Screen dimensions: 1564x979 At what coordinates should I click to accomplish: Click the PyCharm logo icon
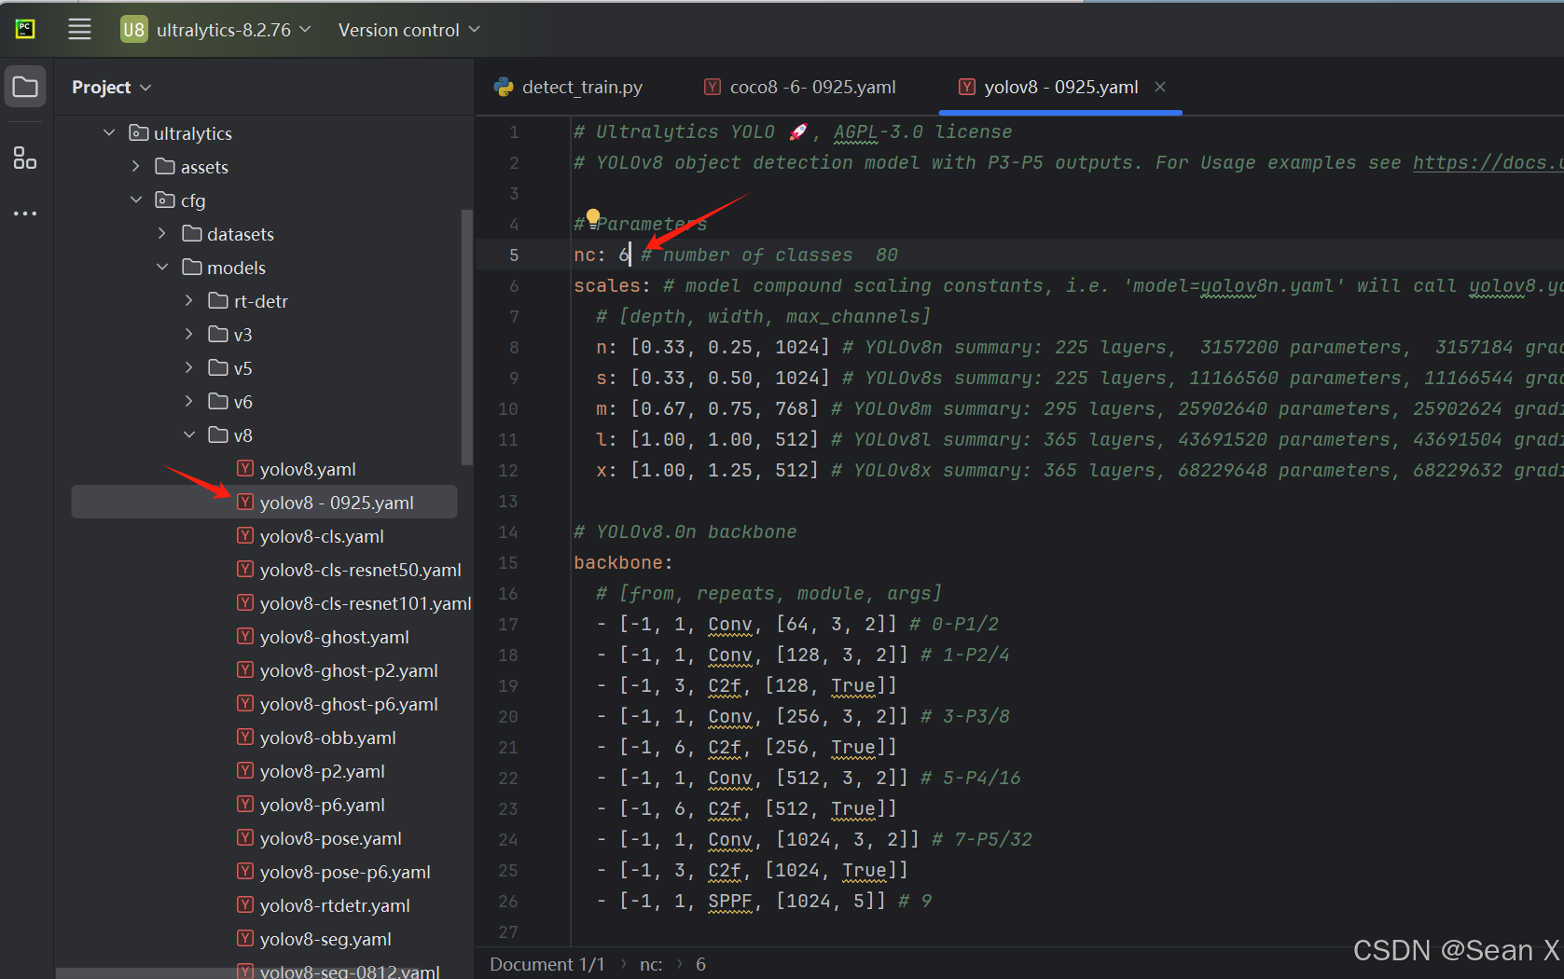[x=25, y=30]
